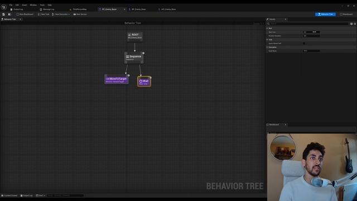Click the Wait node index badge

pyautogui.click(x=151, y=78)
